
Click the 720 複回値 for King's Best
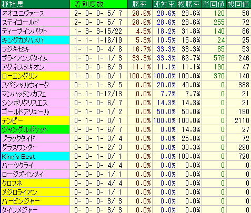coord(244,157)
